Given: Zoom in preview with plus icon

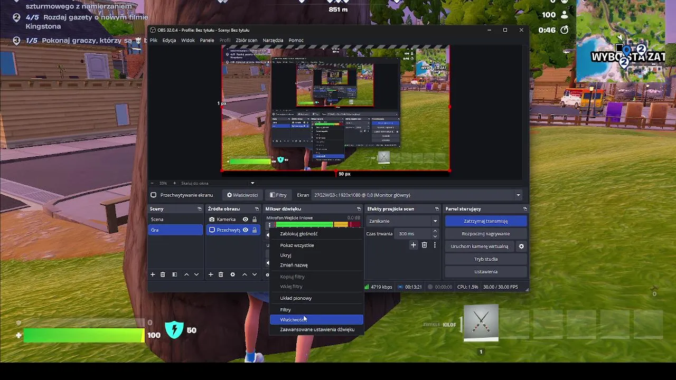Looking at the screenshot, I should click(x=175, y=183).
